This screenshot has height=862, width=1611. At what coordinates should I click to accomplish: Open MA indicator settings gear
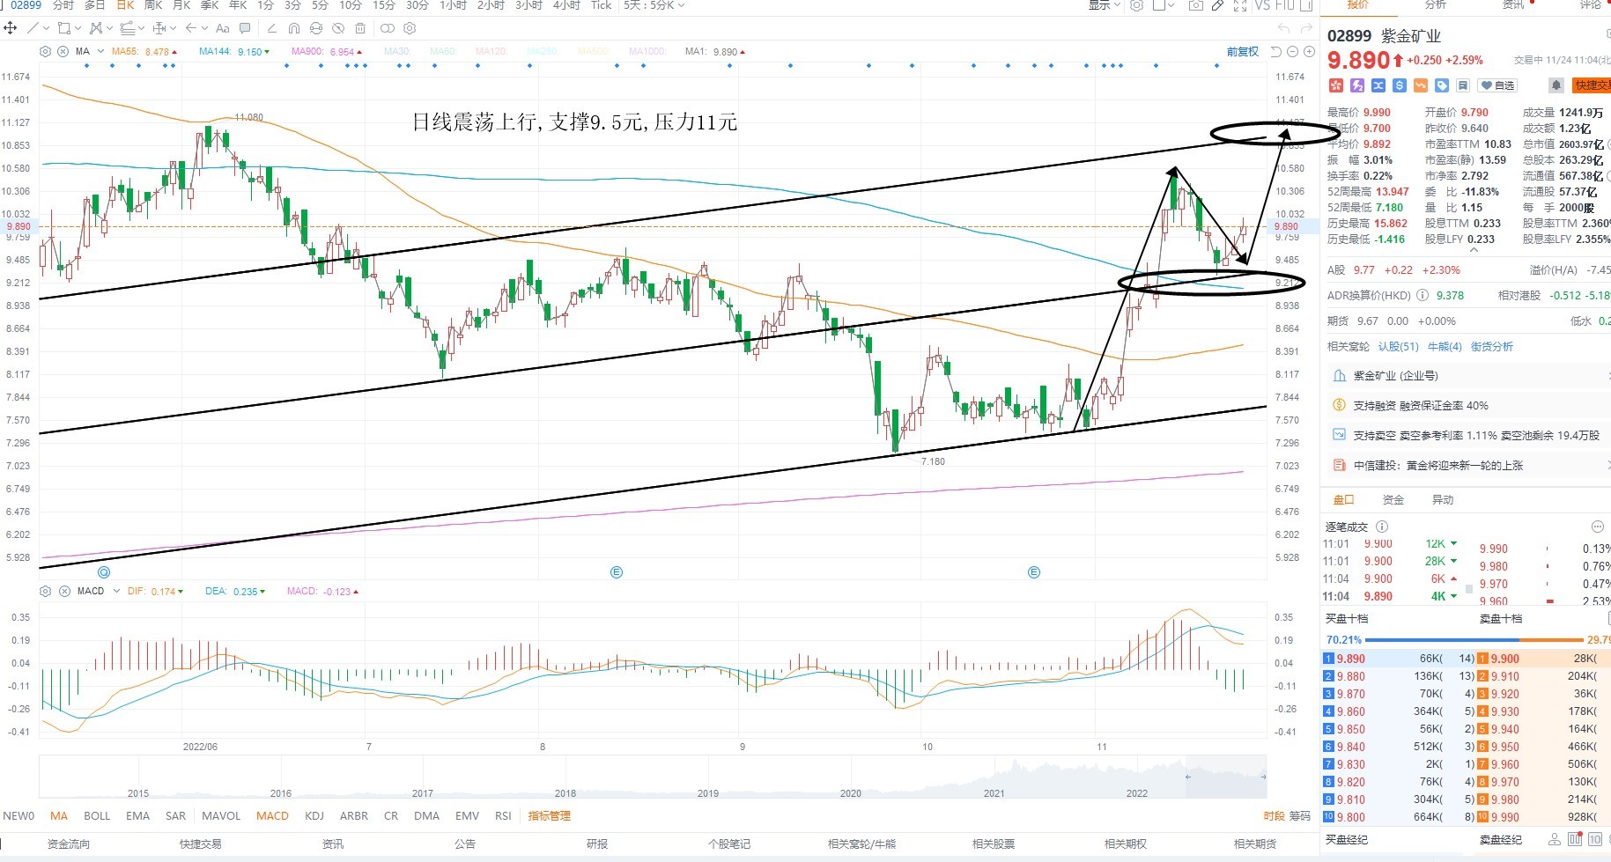point(46,52)
